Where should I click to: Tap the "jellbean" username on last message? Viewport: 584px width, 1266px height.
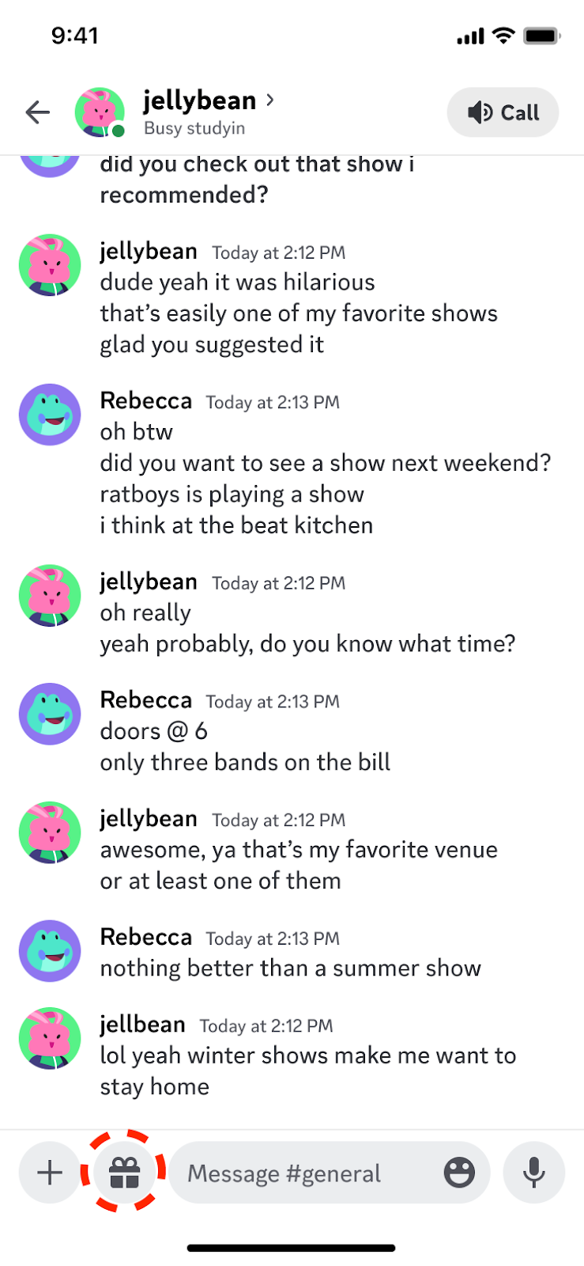click(x=142, y=1025)
